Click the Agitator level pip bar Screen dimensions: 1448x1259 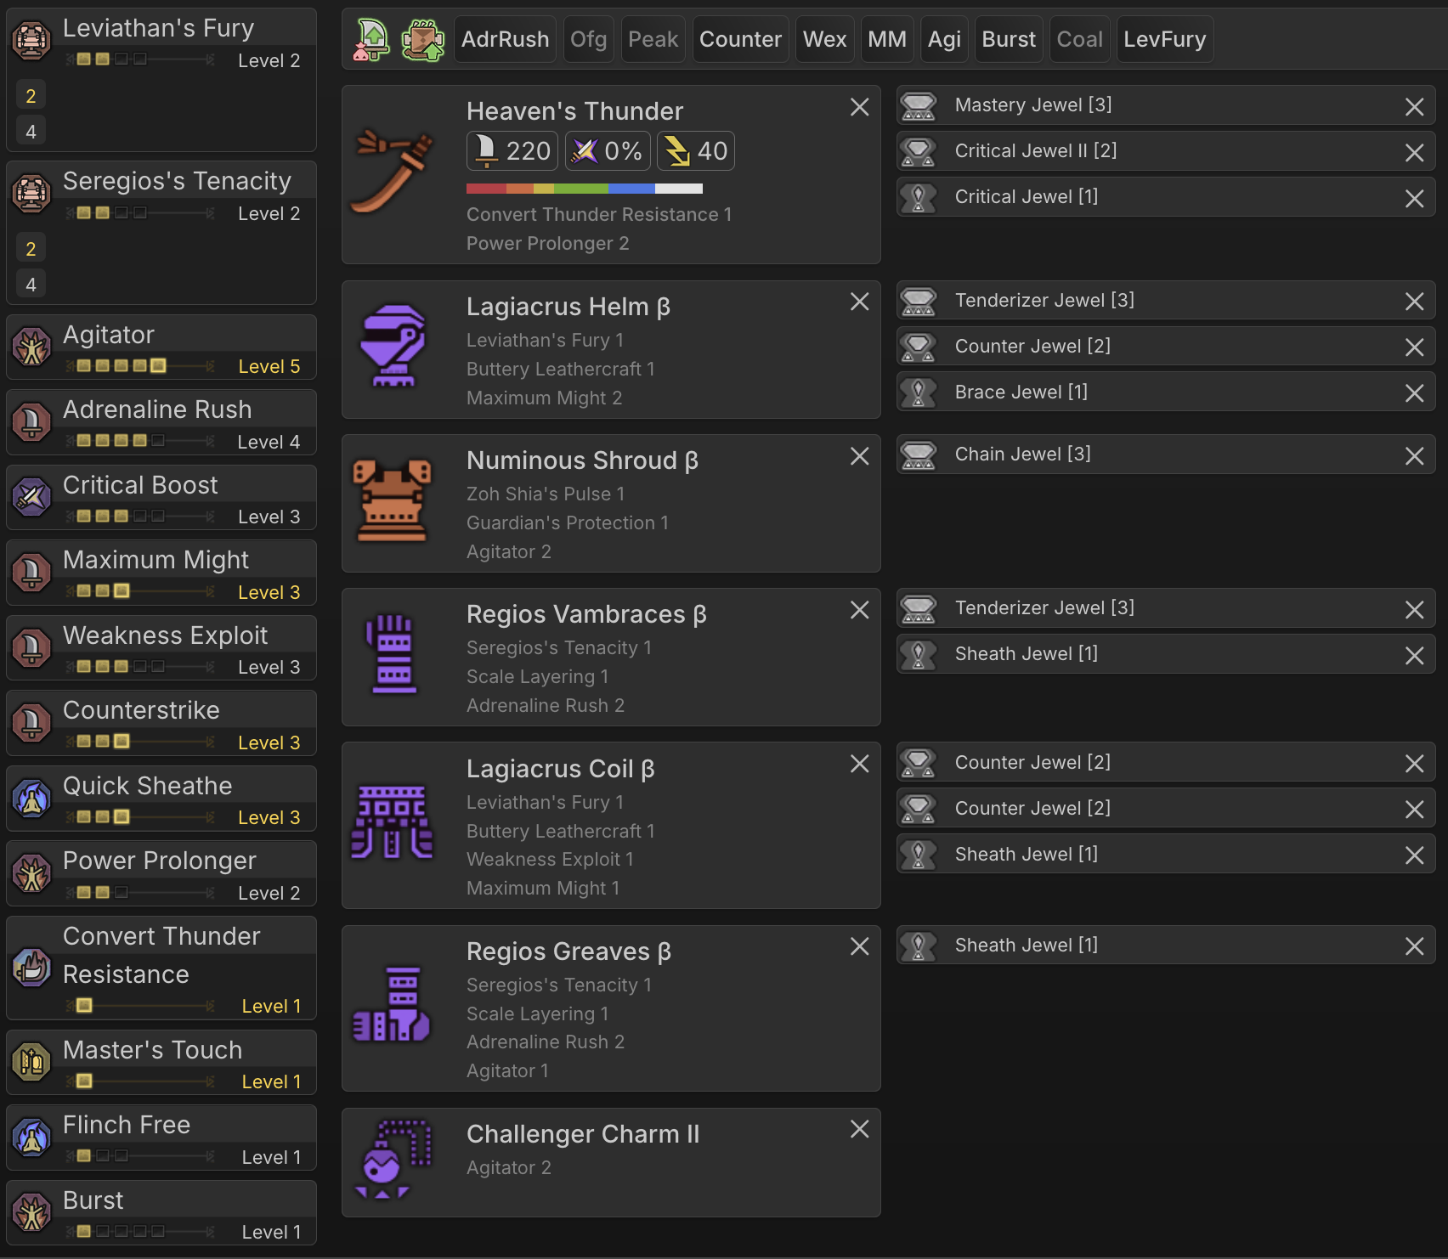tap(140, 366)
